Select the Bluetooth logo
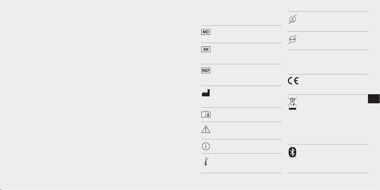This screenshot has width=380, height=190. (293, 153)
